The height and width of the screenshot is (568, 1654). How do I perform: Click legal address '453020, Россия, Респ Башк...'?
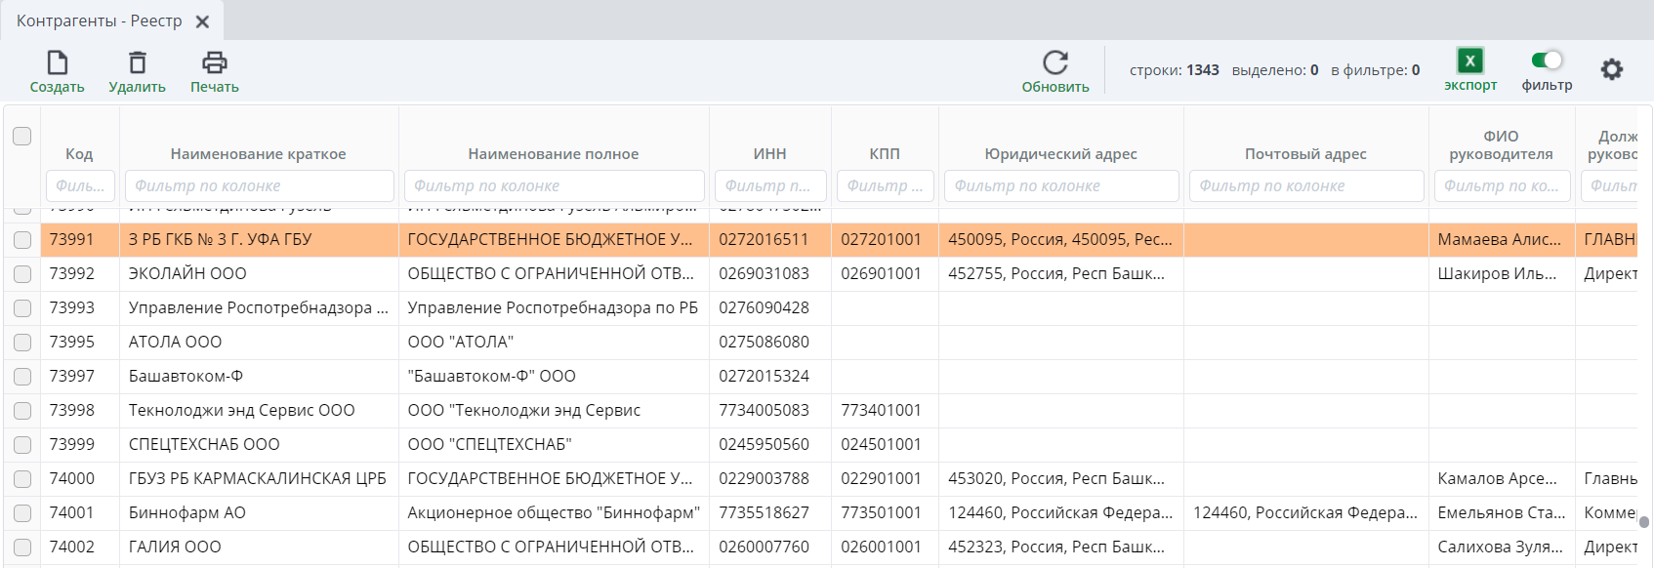tap(1056, 479)
